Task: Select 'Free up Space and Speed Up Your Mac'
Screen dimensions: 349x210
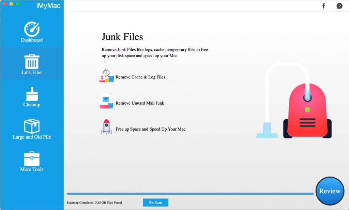Action: (150, 129)
